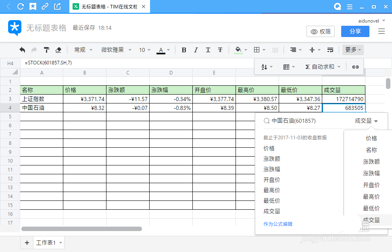Open the font size 10 dropdown

pyautogui.click(x=145, y=50)
